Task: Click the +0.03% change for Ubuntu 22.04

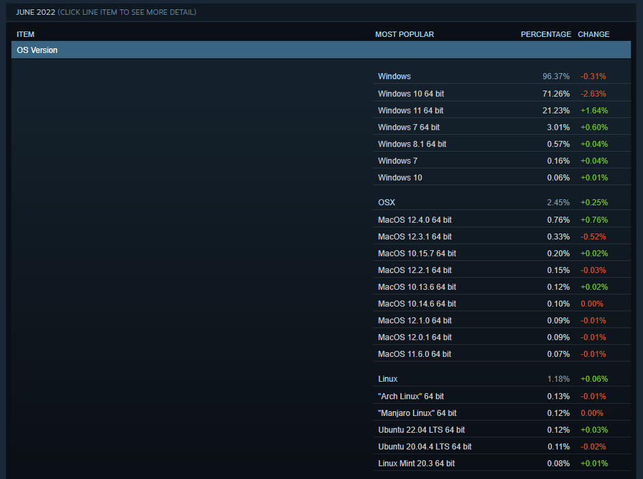Action: [594, 430]
